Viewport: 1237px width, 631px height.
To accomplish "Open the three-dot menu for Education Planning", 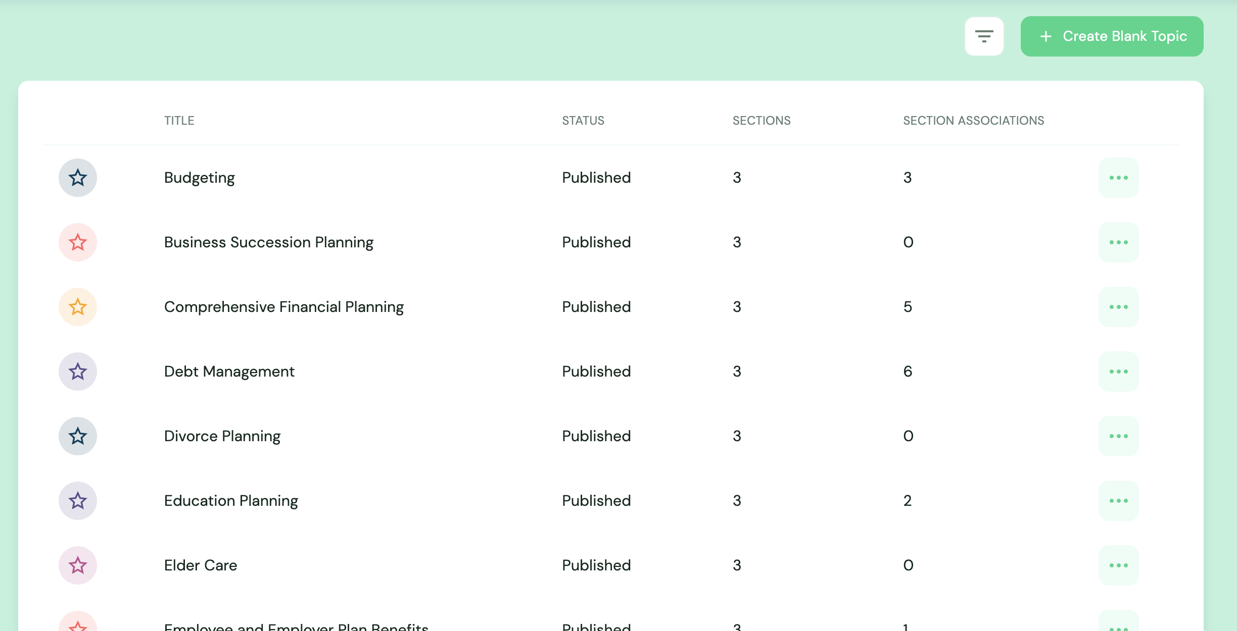I will (x=1119, y=500).
